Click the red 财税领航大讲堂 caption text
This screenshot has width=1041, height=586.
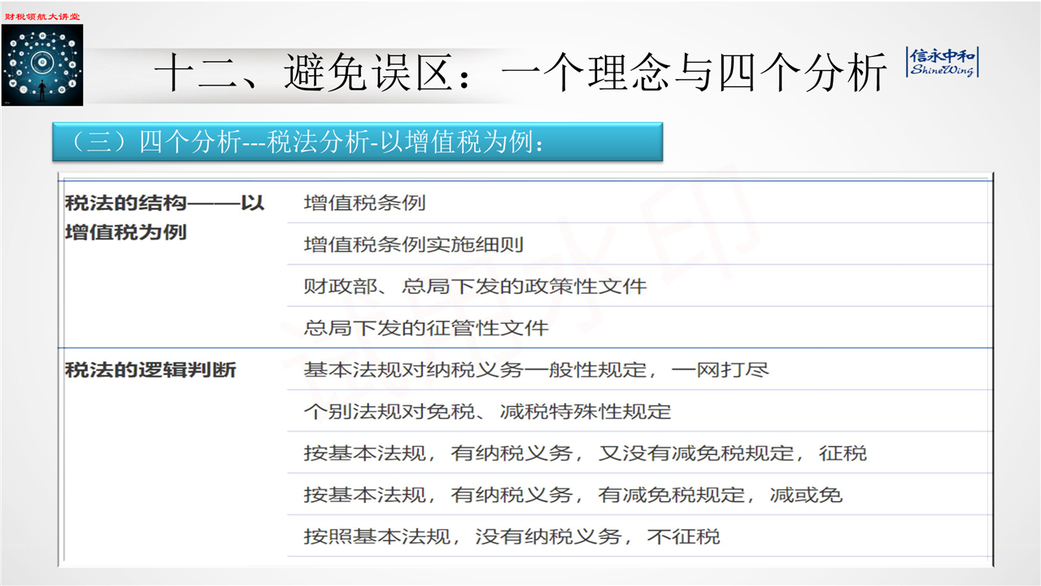pos(42,16)
